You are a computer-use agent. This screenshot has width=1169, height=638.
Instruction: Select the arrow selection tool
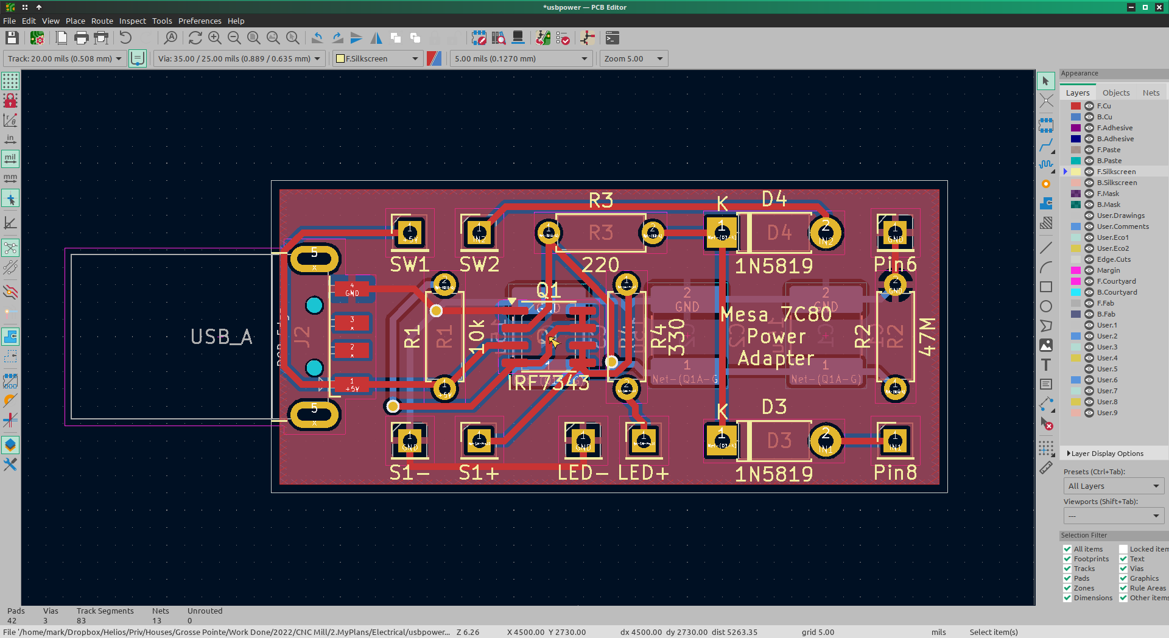click(x=1045, y=81)
